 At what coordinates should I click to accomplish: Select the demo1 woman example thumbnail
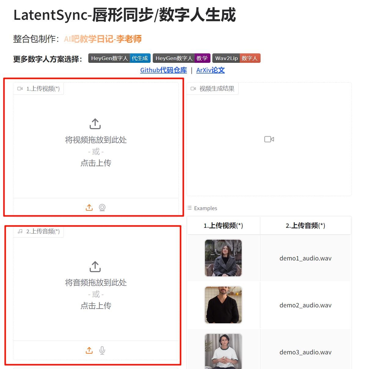point(223,258)
